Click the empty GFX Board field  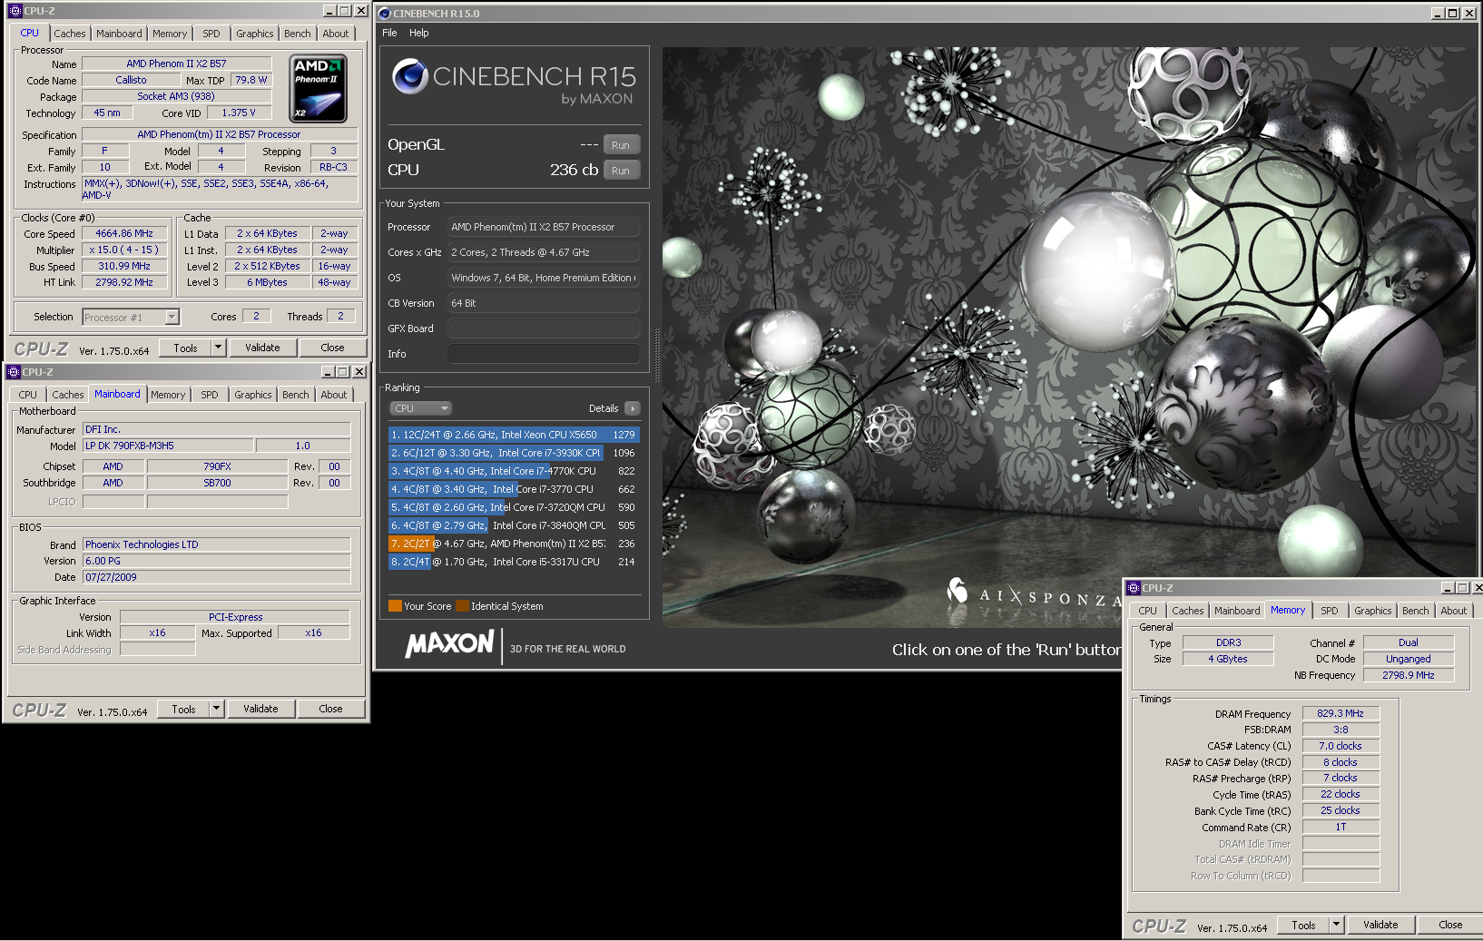click(x=544, y=328)
